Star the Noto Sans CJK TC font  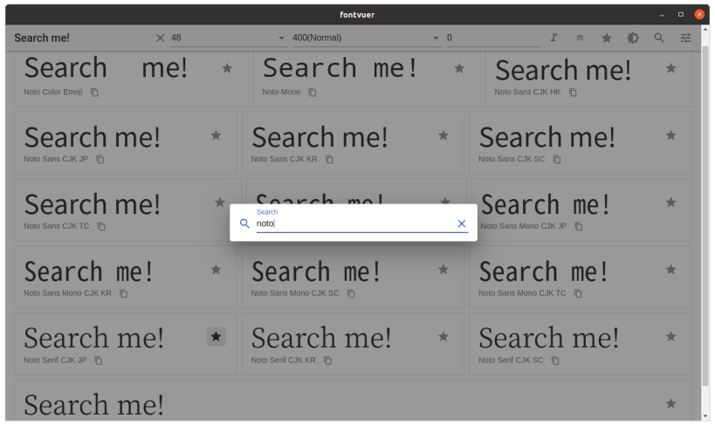pyautogui.click(x=220, y=203)
